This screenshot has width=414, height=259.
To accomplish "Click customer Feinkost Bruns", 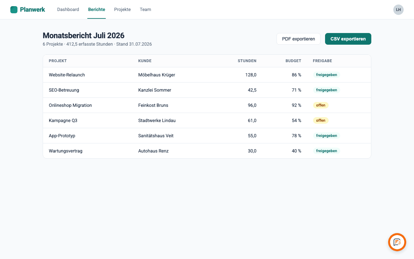I will [153, 105].
